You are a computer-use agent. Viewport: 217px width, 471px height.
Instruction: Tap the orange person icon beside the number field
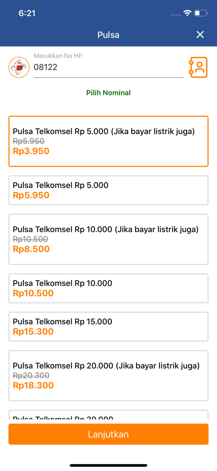pos(199,67)
